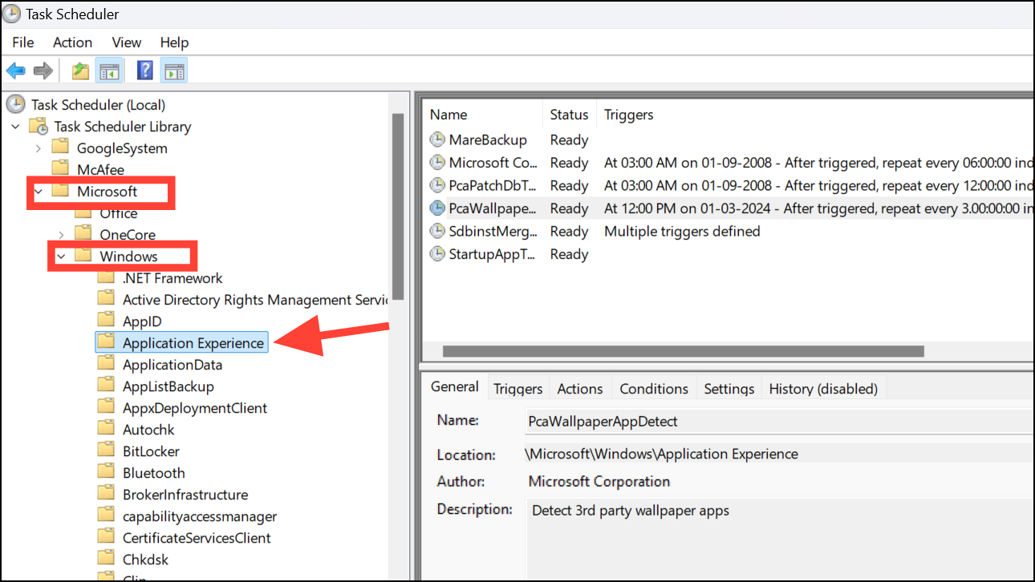Switch to the Triggers tab

[x=517, y=389]
